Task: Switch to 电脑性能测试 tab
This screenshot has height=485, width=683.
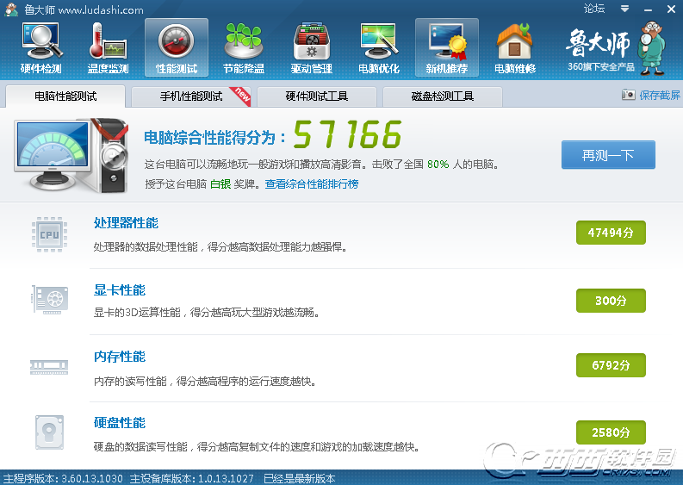Action: coord(65,96)
